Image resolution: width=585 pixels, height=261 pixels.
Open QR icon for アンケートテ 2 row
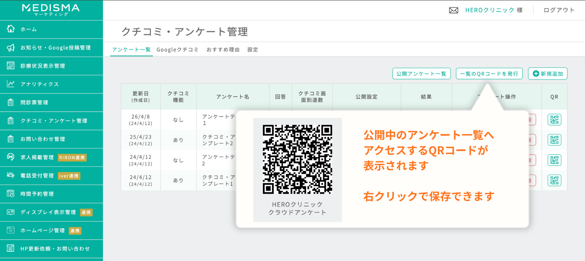pos(554,160)
